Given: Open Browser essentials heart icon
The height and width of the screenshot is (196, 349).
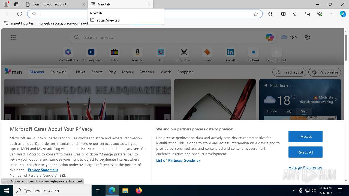Looking at the screenshot, I should pos(320,14).
